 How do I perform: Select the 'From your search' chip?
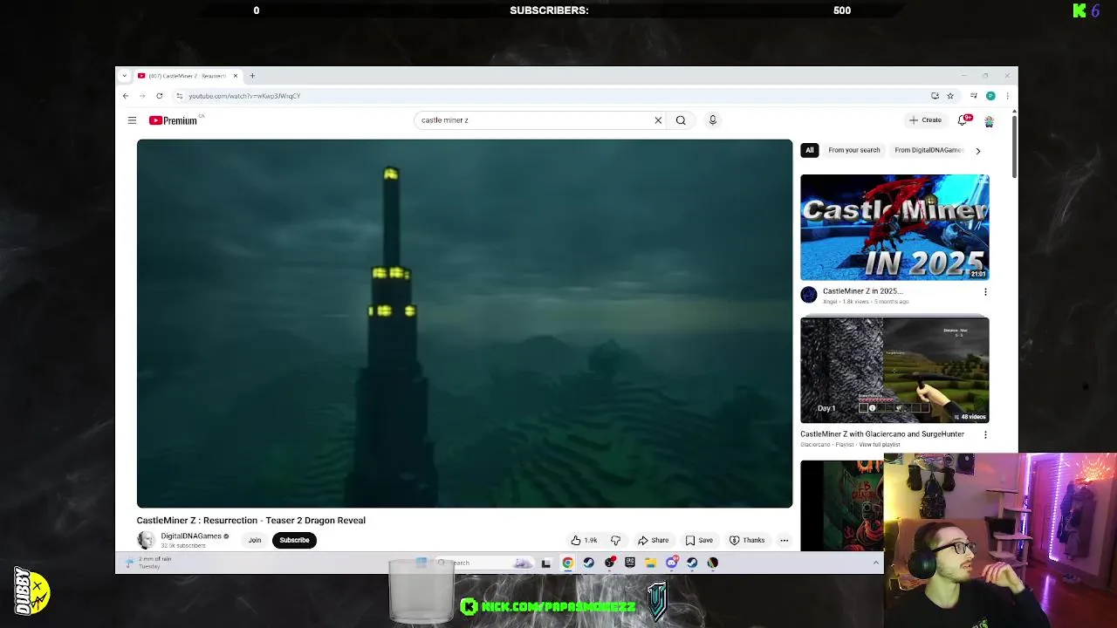tap(854, 150)
